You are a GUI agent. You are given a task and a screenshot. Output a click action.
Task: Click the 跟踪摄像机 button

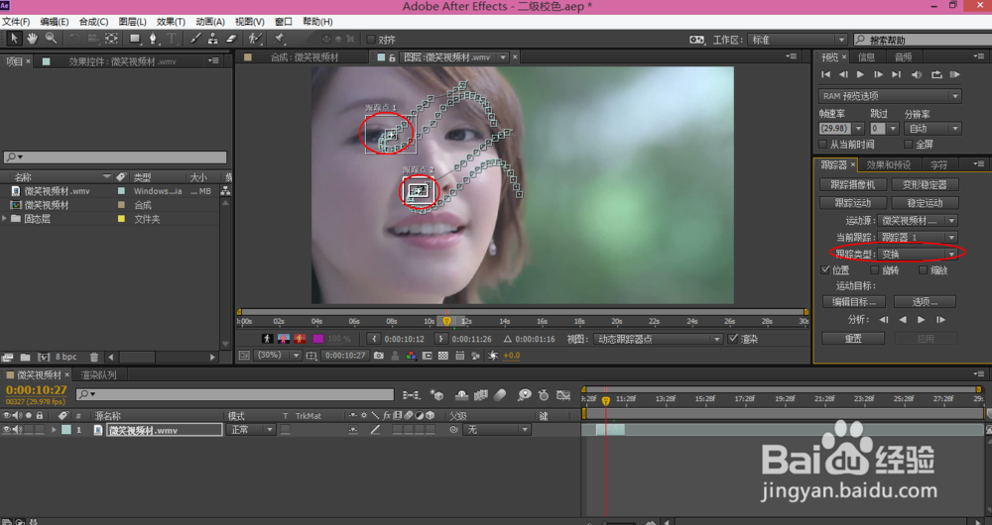click(852, 185)
